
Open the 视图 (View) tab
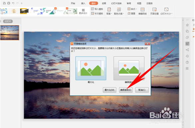139,3
